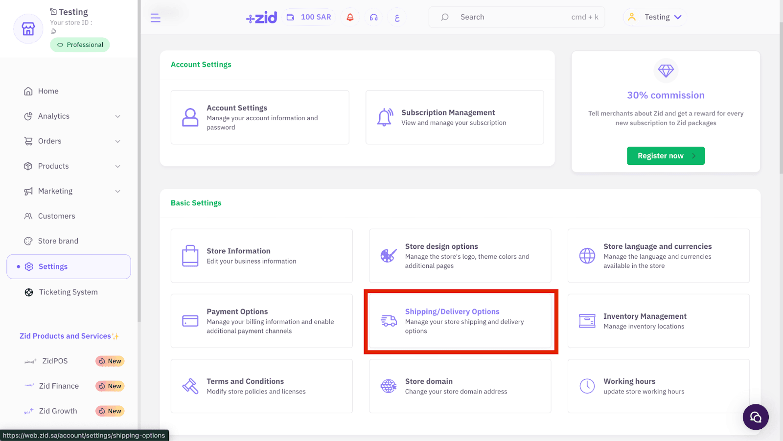The width and height of the screenshot is (783, 441).
Task: Expand the Orders submenu chevron
Action: point(117,141)
